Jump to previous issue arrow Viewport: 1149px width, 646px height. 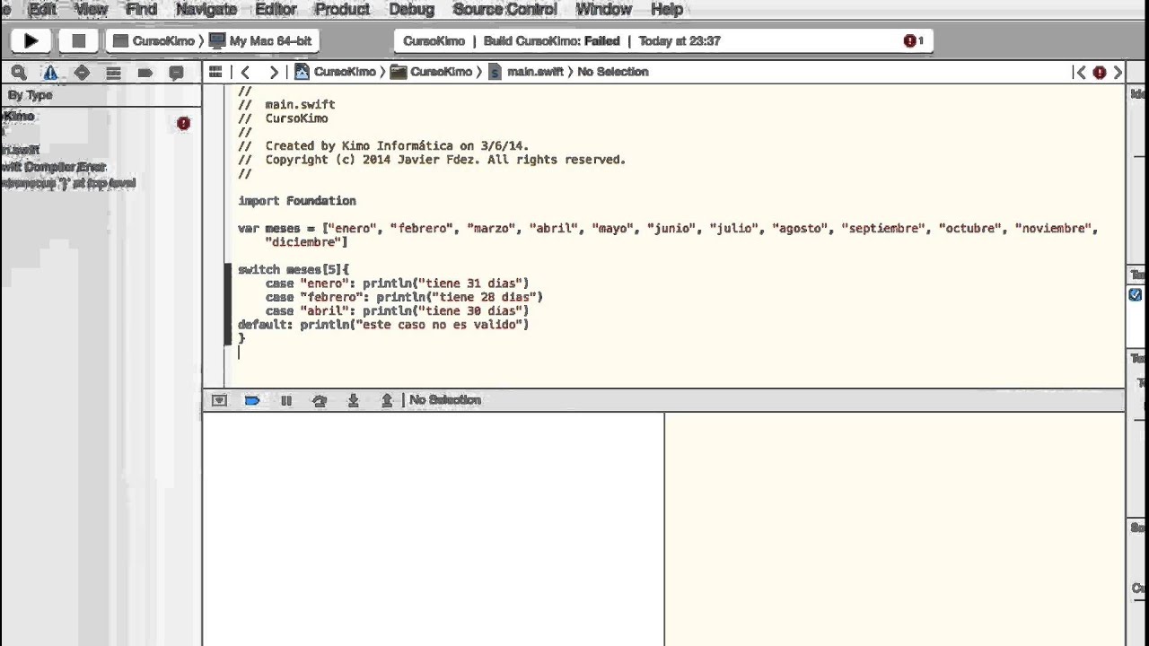(1080, 73)
